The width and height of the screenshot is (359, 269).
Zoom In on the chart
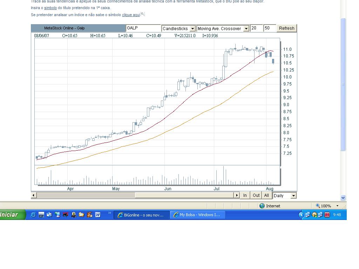tap(245, 195)
